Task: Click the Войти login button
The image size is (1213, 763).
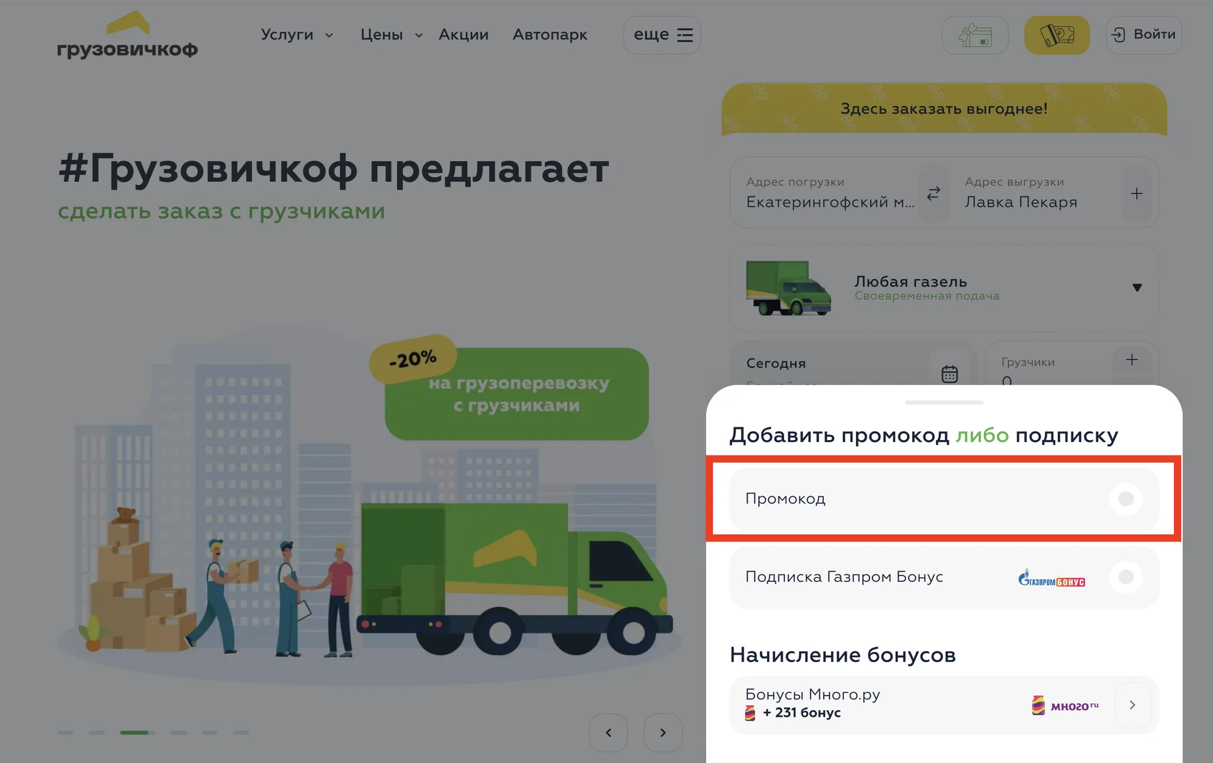Action: coord(1144,35)
